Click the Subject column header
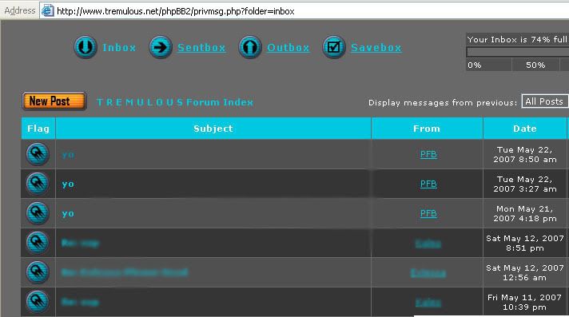The image size is (569, 317). coord(213,129)
